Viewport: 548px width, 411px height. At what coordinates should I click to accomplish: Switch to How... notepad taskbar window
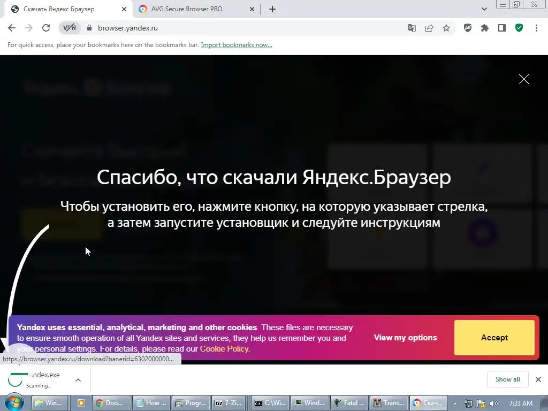coord(151,403)
